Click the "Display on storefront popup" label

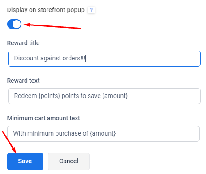pos(46,10)
